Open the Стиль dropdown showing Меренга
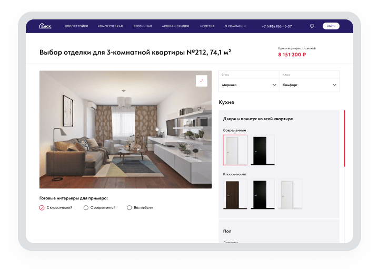This screenshot has height=275, width=379. coord(248,84)
